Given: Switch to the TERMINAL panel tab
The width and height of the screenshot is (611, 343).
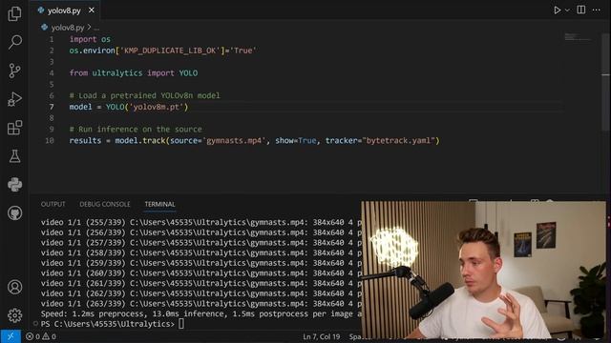Looking at the screenshot, I should point(159,204).
